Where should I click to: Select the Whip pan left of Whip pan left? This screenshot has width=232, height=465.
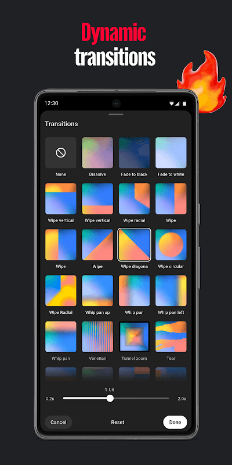[134, 291]
